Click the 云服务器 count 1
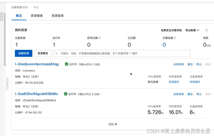This screenshot has width=214, height=136. click(16, 45)
